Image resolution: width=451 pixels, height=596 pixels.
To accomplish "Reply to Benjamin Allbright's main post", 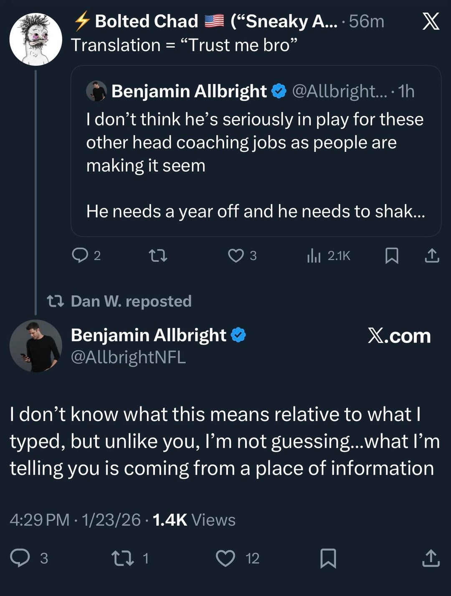I will [x=20, y=558].
